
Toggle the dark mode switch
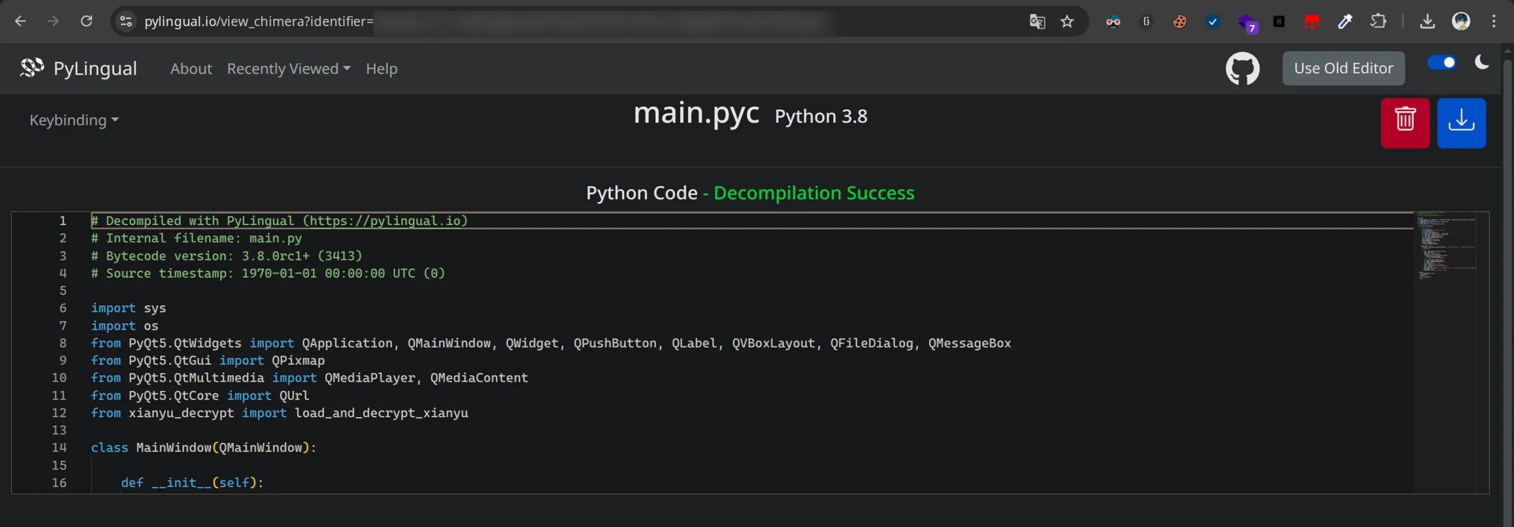click(x=1441, y=63)
